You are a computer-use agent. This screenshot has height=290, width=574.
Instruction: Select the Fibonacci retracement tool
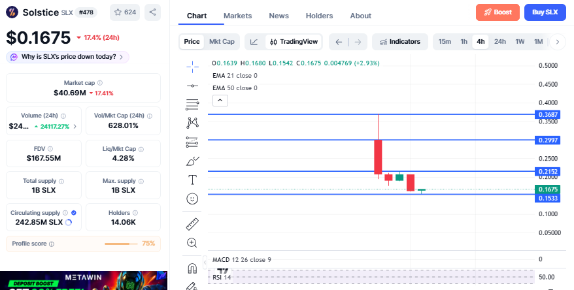192,105
